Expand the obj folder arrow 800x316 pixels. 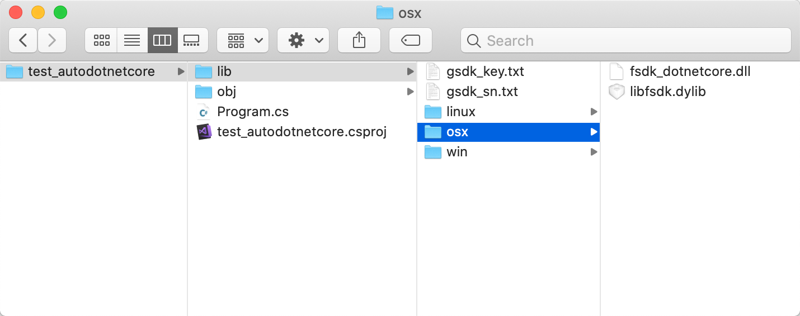click(411, 92)
